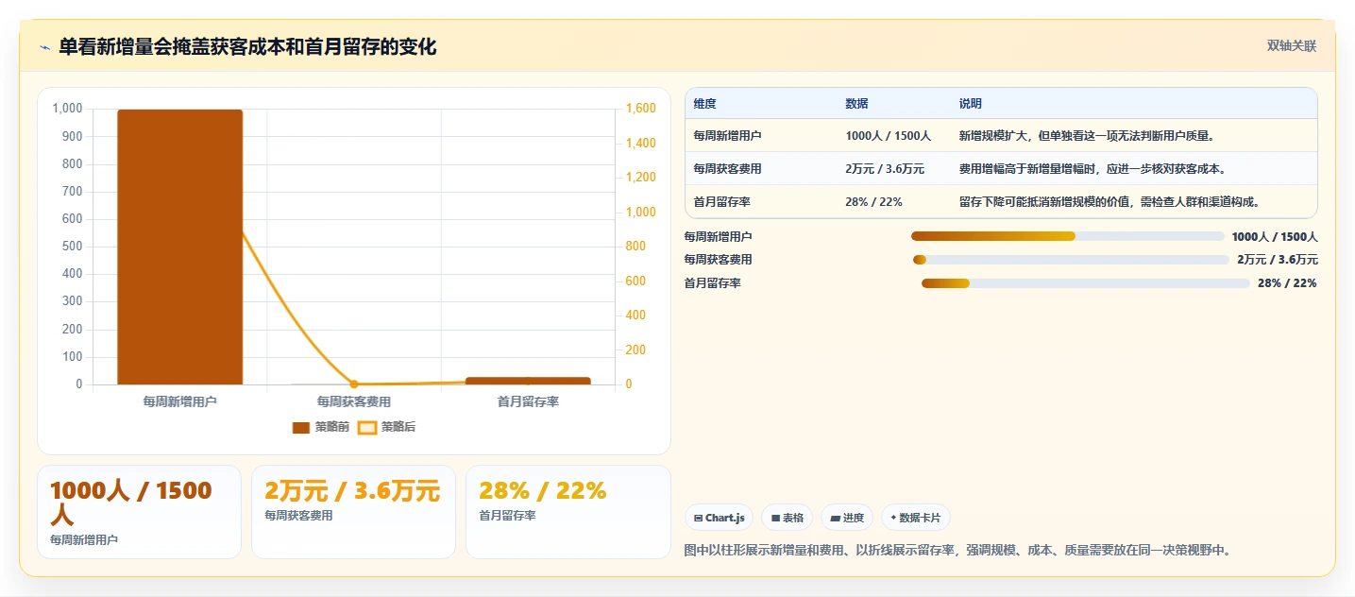Click the short 首月留存率 chart bar
This screenshot has width=1355, height=597.
528,381
